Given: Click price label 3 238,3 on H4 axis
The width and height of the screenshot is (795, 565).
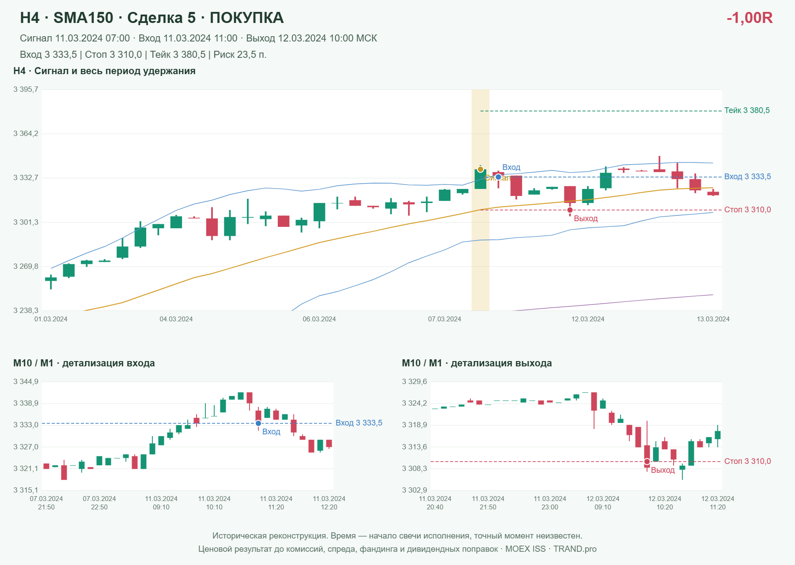Looking at the screenshot, I should pos(26,311).
